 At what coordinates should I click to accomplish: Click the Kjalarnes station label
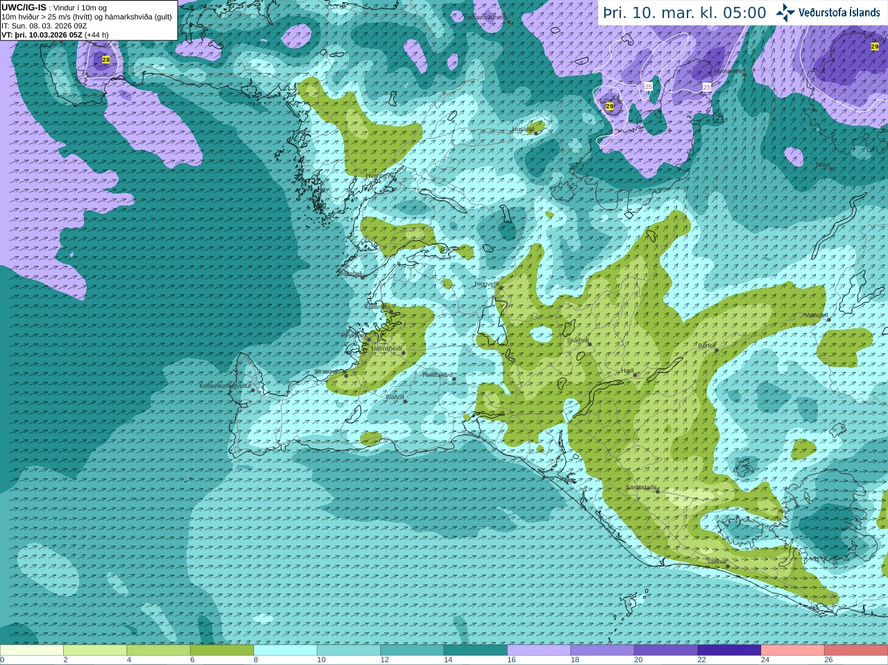(377, 306)
